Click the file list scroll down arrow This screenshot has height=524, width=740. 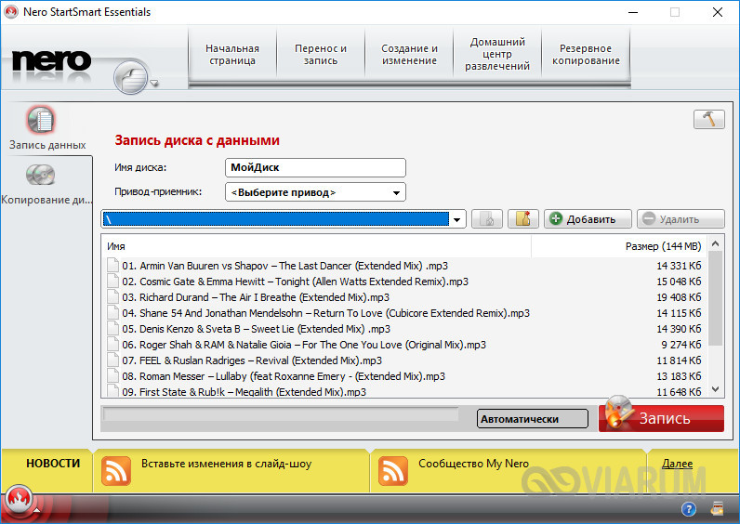click(715, 389)
